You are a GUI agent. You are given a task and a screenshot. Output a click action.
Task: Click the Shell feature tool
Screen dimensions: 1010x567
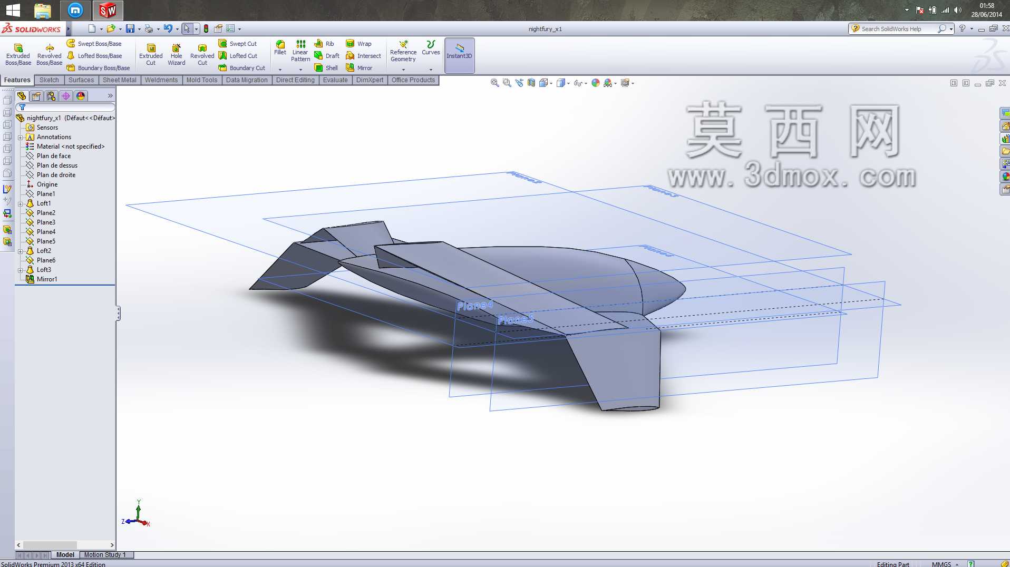pyautogui.click(x=326, y=68)
